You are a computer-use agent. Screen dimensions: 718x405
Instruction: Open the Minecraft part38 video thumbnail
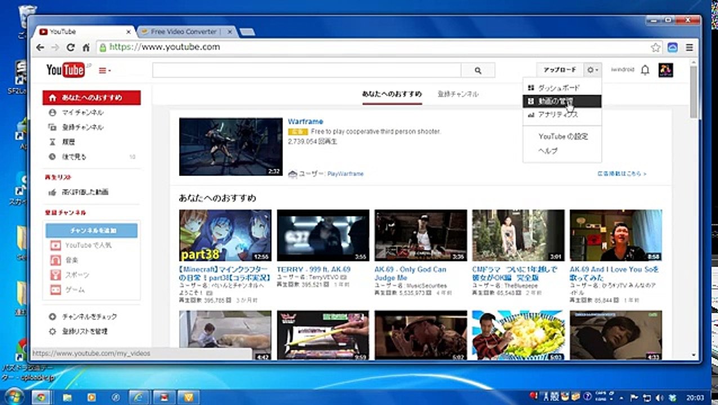pos(225,236)
